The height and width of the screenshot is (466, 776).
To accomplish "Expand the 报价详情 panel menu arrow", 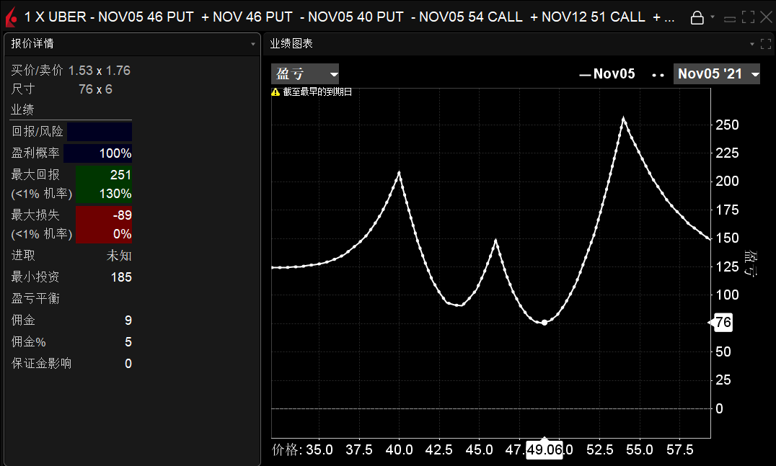I will [253, 44].
